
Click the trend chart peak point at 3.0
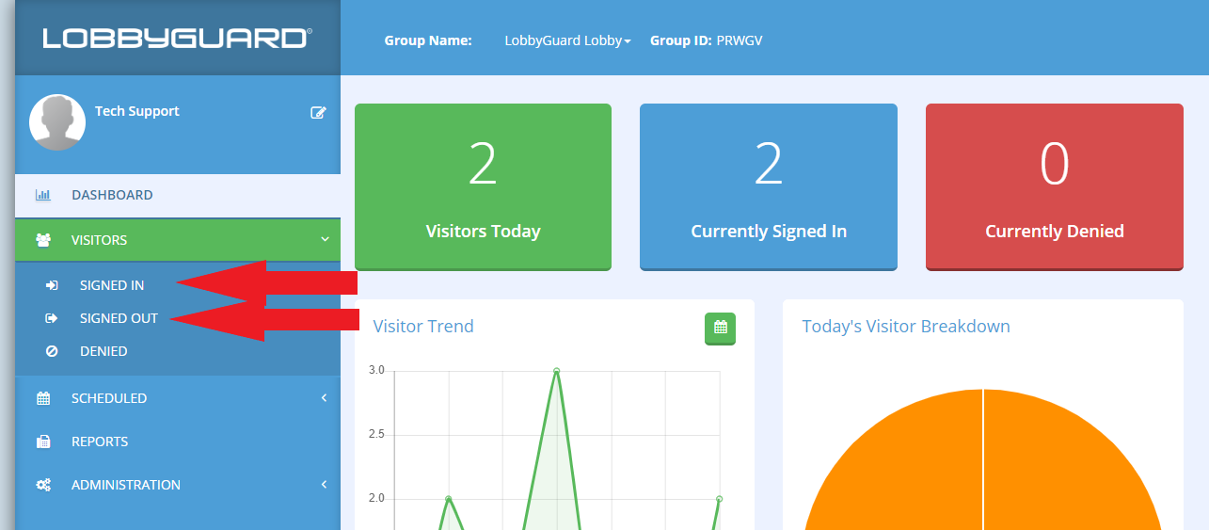click(556, 370)
